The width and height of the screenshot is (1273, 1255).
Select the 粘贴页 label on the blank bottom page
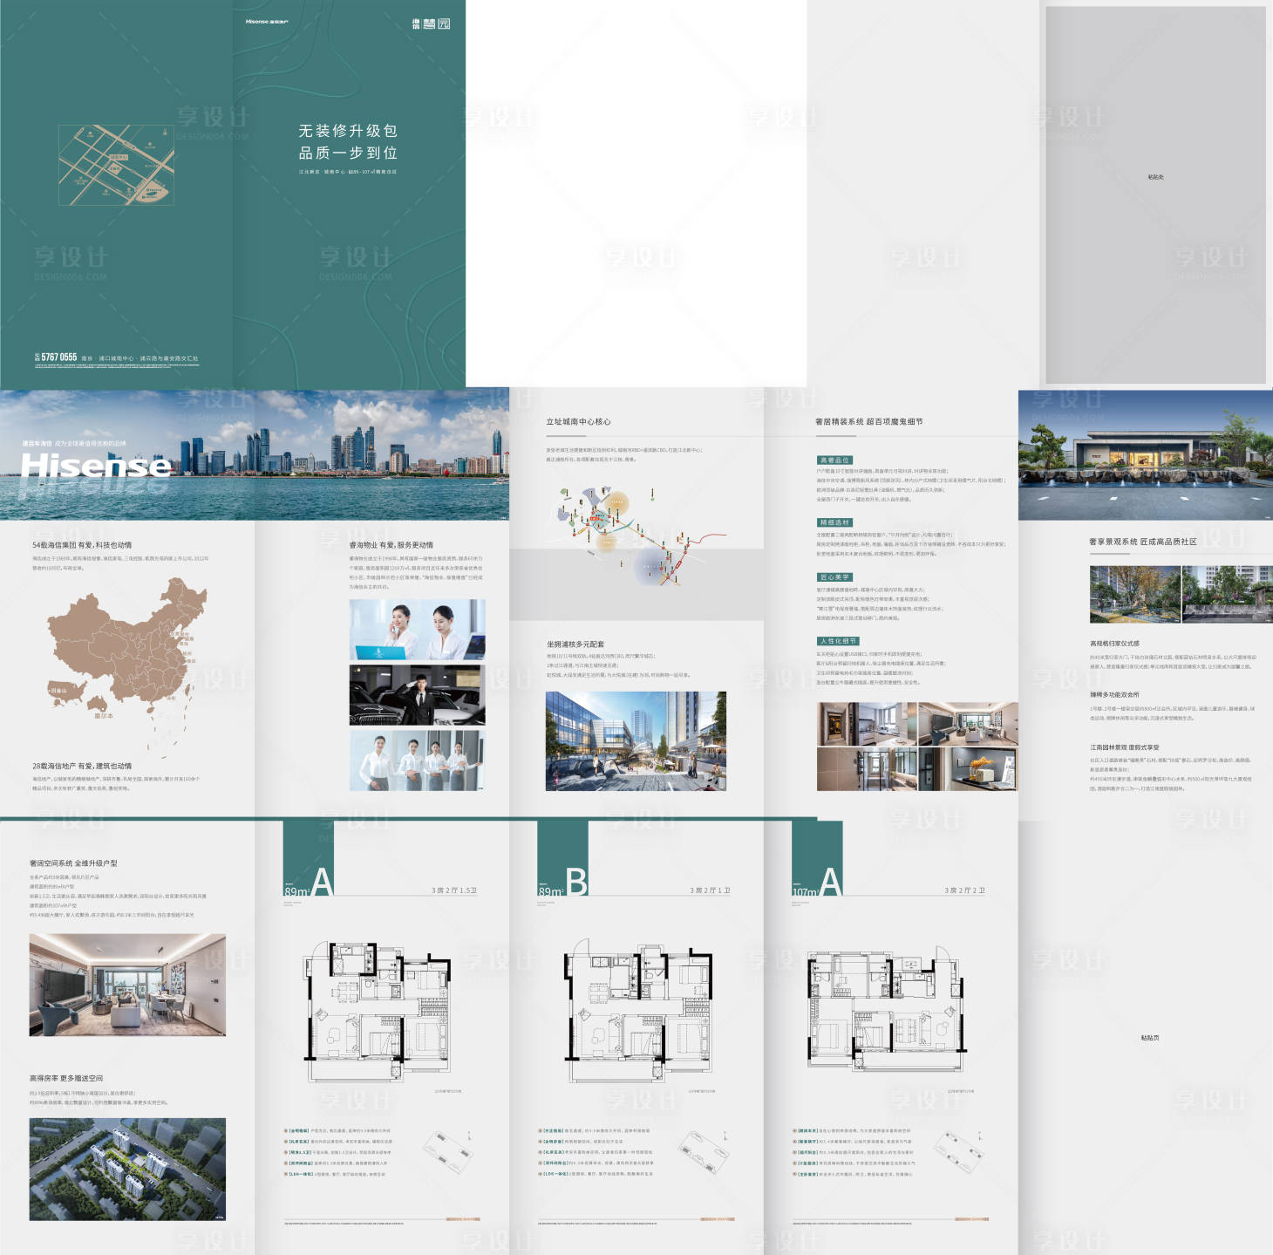[1150, 1038]
